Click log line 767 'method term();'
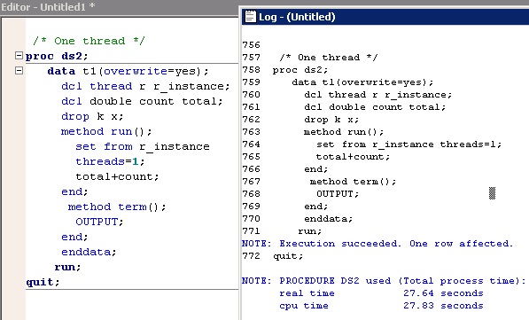 tap(353, 182)
